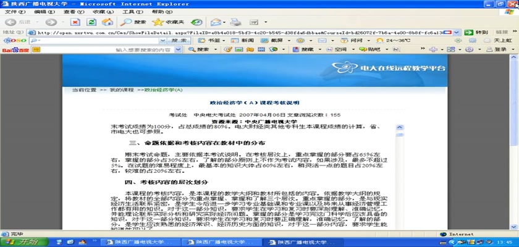
Task: Click the yellow icon beside Baidu search box
Action: (36, 49)
